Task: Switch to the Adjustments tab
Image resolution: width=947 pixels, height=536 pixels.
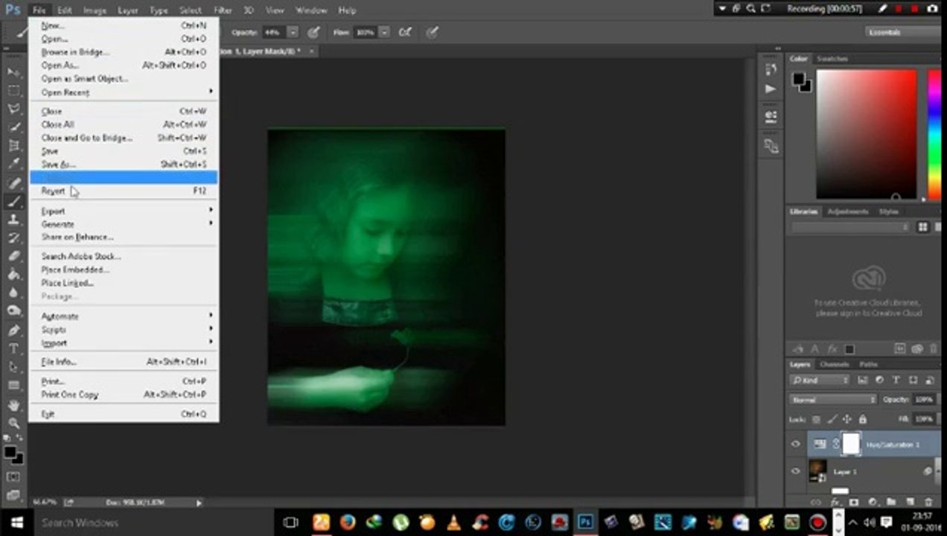Action: coord(847,211)
